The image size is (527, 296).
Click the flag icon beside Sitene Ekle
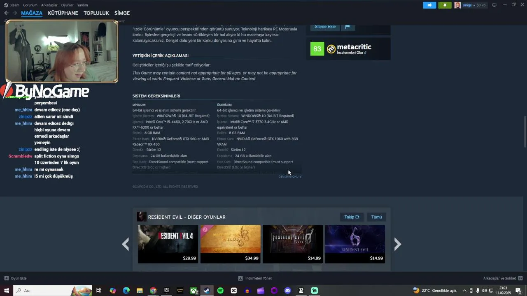(347, 26)
